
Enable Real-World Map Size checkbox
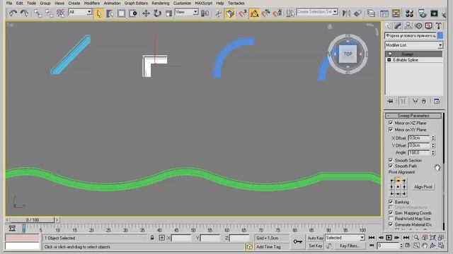coord(391,219)
